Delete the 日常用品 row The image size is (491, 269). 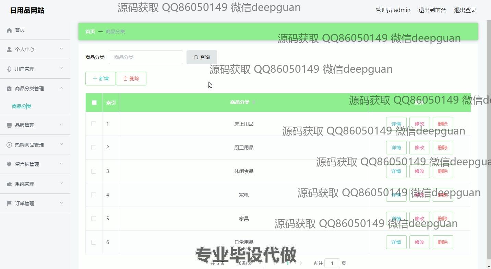pos(443,242)
